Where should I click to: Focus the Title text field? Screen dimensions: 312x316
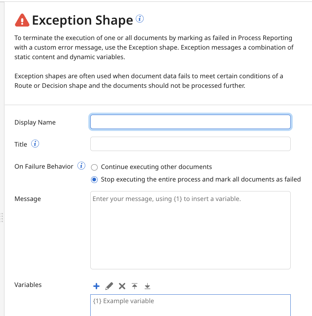tap(190, 144)
